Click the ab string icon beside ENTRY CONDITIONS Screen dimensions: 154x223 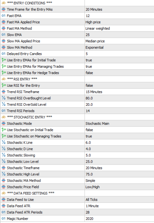(x=4, y=3)
